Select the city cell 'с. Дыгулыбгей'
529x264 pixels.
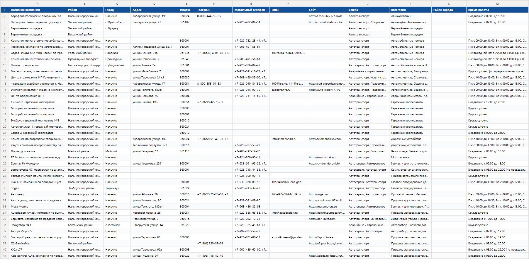[117, 65]
